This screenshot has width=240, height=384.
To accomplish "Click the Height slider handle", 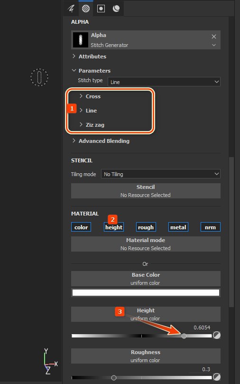I will tap(184, 336).
